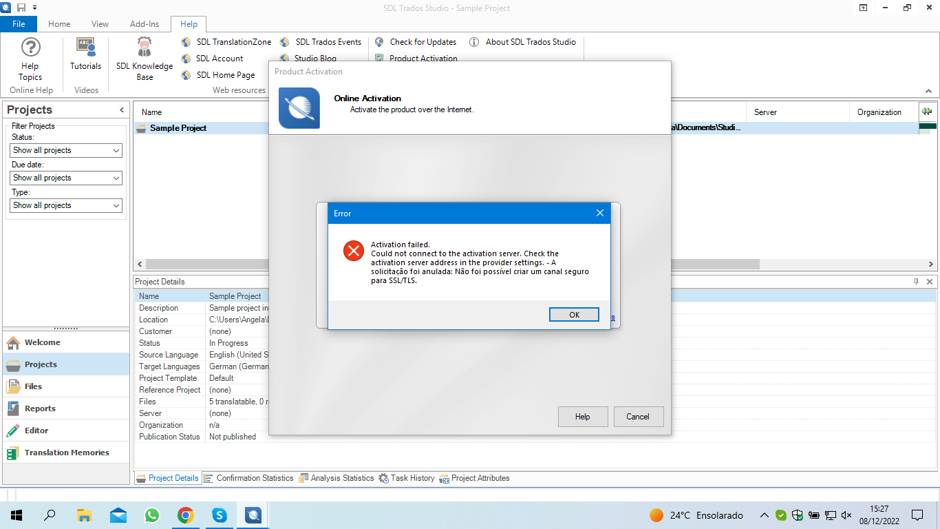940x529 pixels.
Task: Switch to the View ribbon tab
Action: point(100,23)
